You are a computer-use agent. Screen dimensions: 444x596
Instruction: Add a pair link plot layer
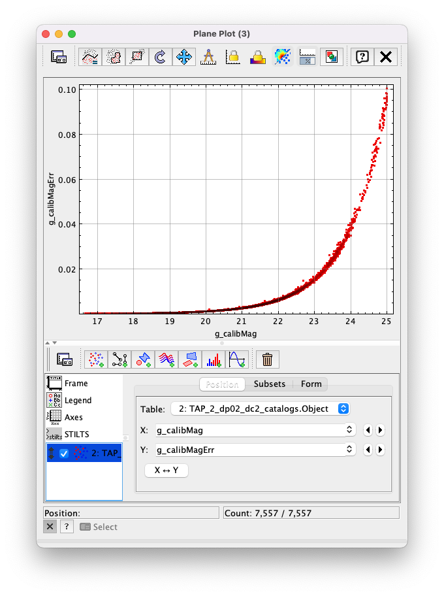[x=119, y=359]
